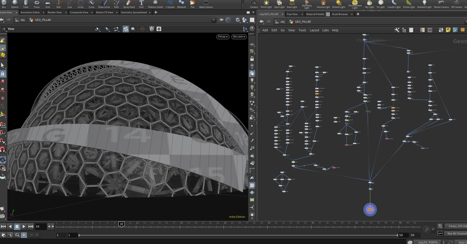The height and width of the screenshot is (244, 467).
Task: Jump to the first frame button
Action: [3, 226]
